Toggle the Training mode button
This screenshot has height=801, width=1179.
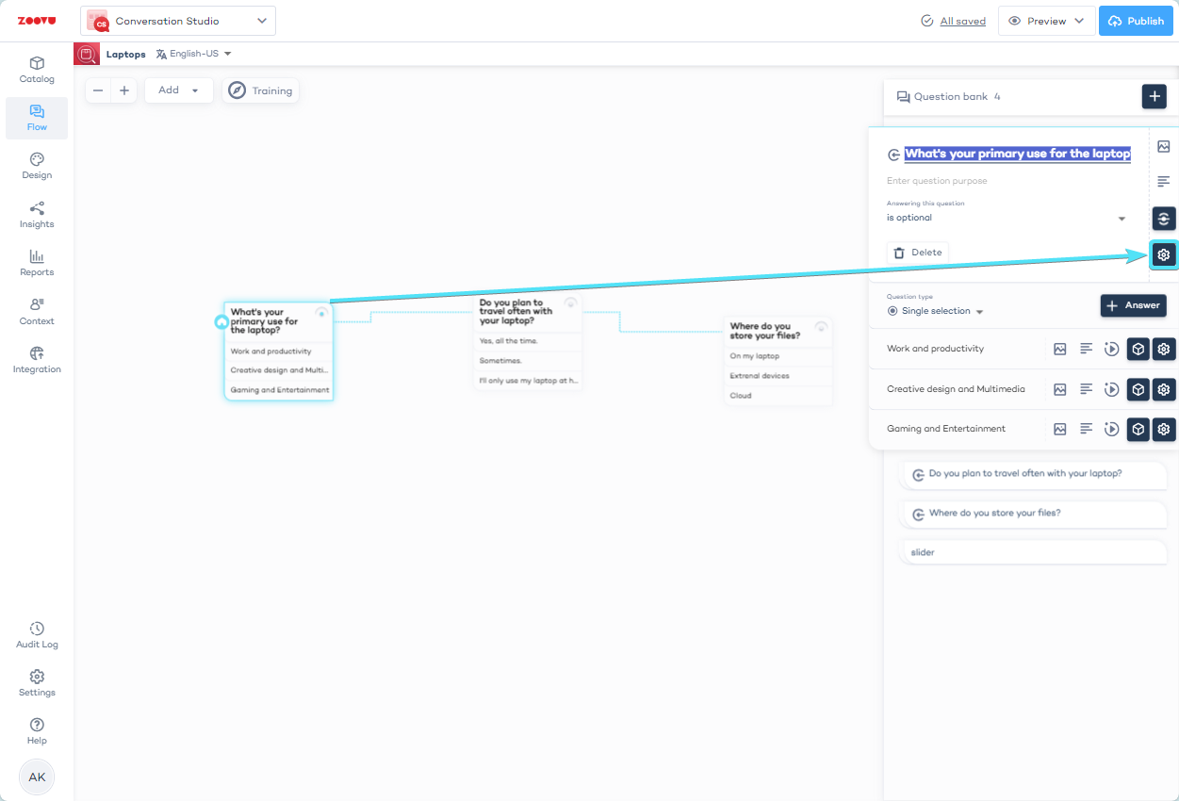tap(261, 90)
